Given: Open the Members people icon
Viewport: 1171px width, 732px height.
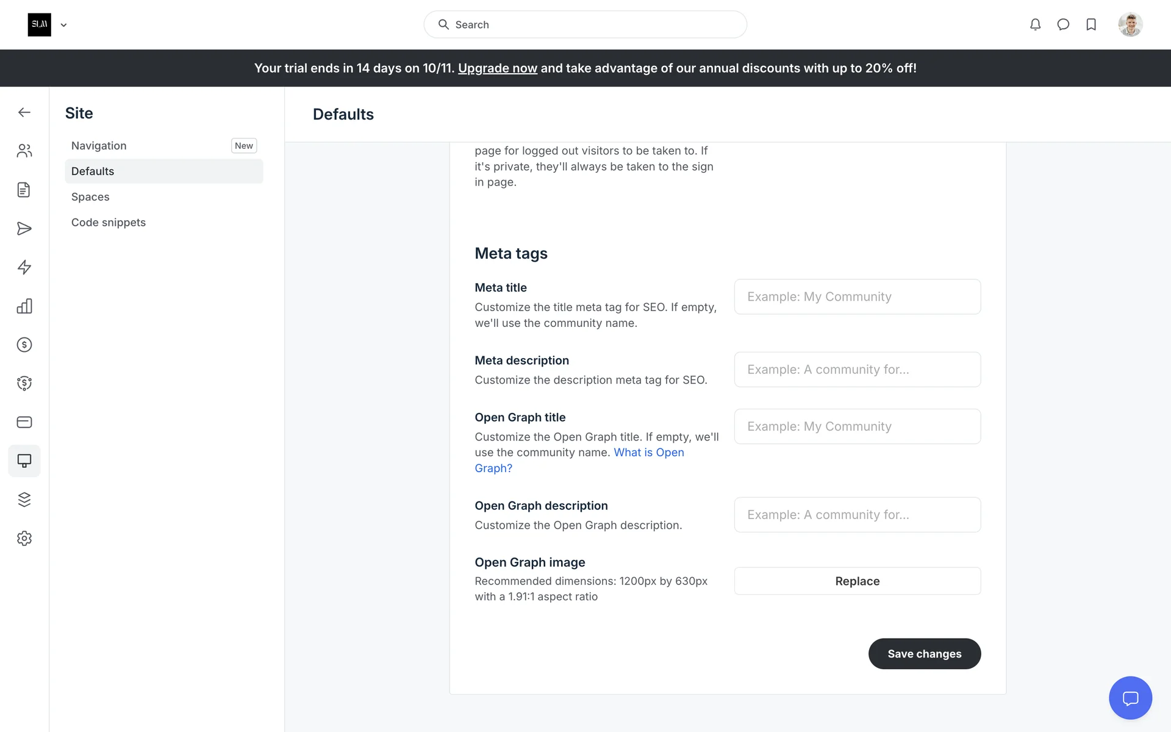Looking at the screenshot, I should pyautogui.click(x=24, y=151).
